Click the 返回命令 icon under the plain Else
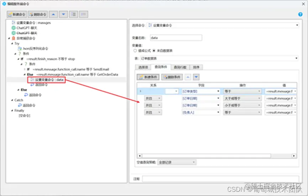 tap(26, 95)
